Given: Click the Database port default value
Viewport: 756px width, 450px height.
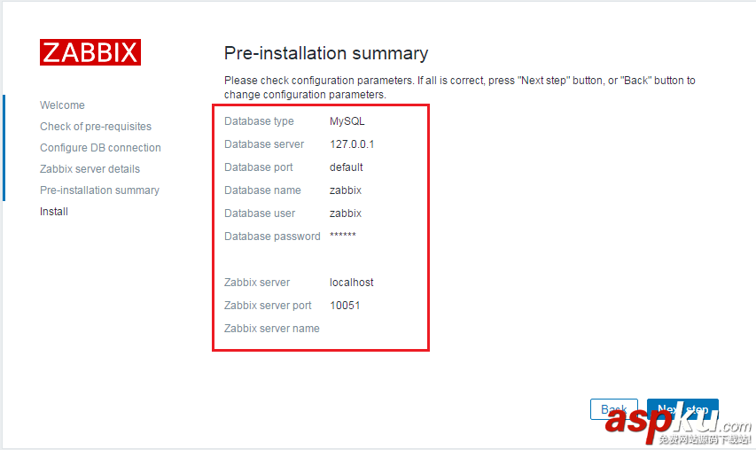Looking at the screenshot, I should point(347,167).
